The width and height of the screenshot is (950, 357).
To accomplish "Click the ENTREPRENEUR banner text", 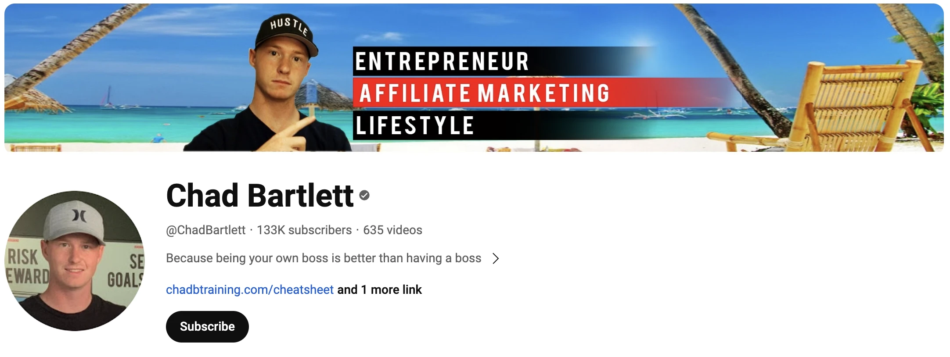I will [442, 61].
